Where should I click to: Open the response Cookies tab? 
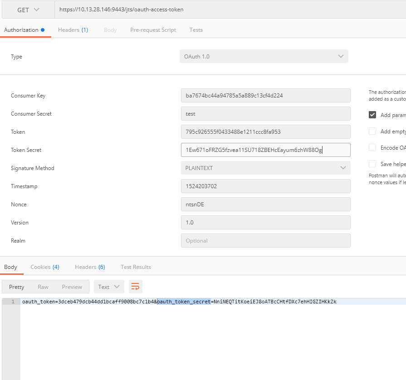tap(44, 267)
